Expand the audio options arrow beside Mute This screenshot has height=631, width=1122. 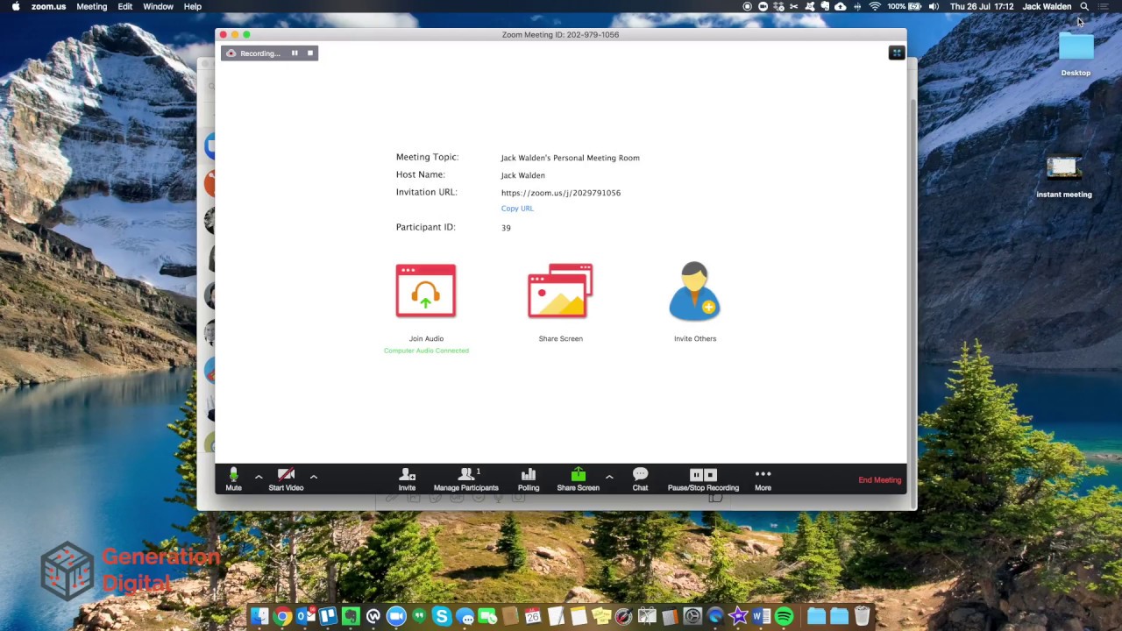(259, 477)
